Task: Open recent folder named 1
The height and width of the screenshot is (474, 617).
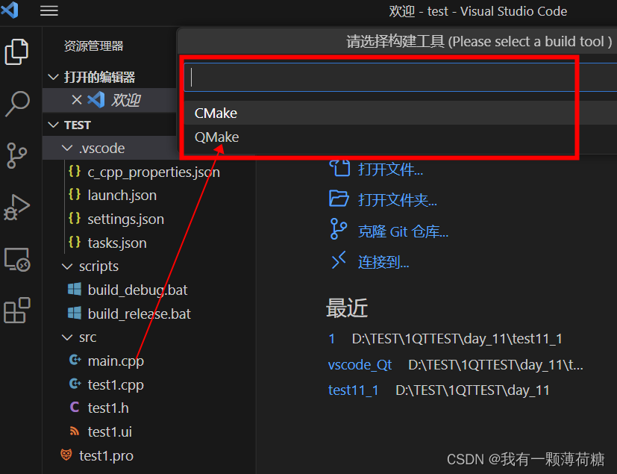Action: pos(332,339)
